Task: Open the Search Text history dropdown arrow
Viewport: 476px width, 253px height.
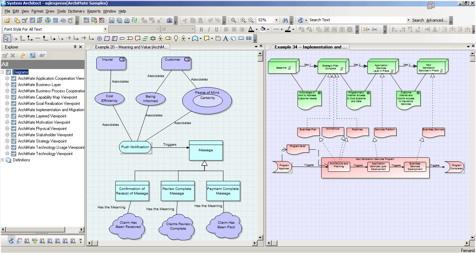Action: pos(408,20)
